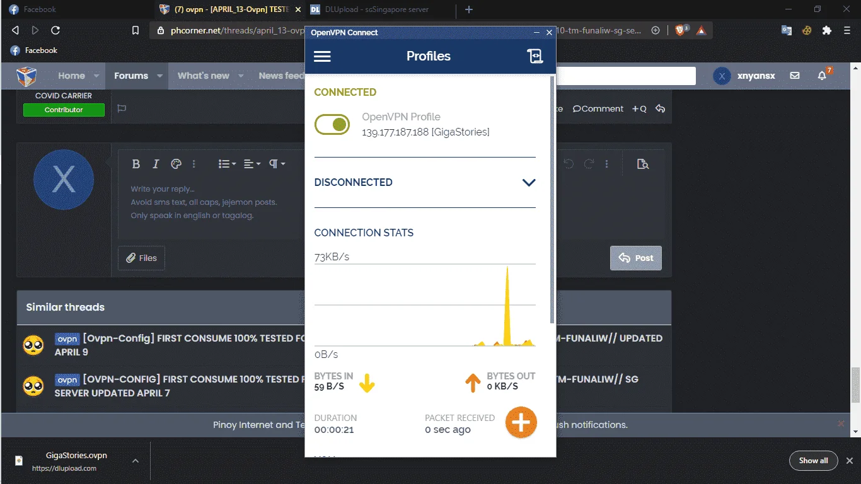Click the orange add profile plus button

coord(521,422)
